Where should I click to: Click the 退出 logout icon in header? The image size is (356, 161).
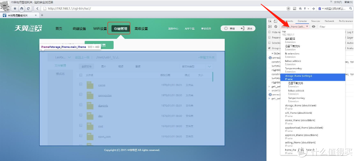[242, 29]
